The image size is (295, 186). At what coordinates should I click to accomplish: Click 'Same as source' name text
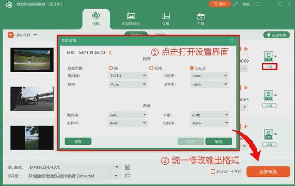point(92,52)
